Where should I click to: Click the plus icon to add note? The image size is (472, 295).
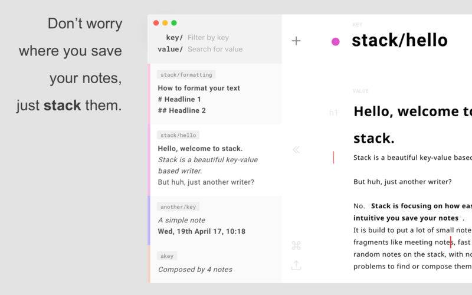click(296, 41)
